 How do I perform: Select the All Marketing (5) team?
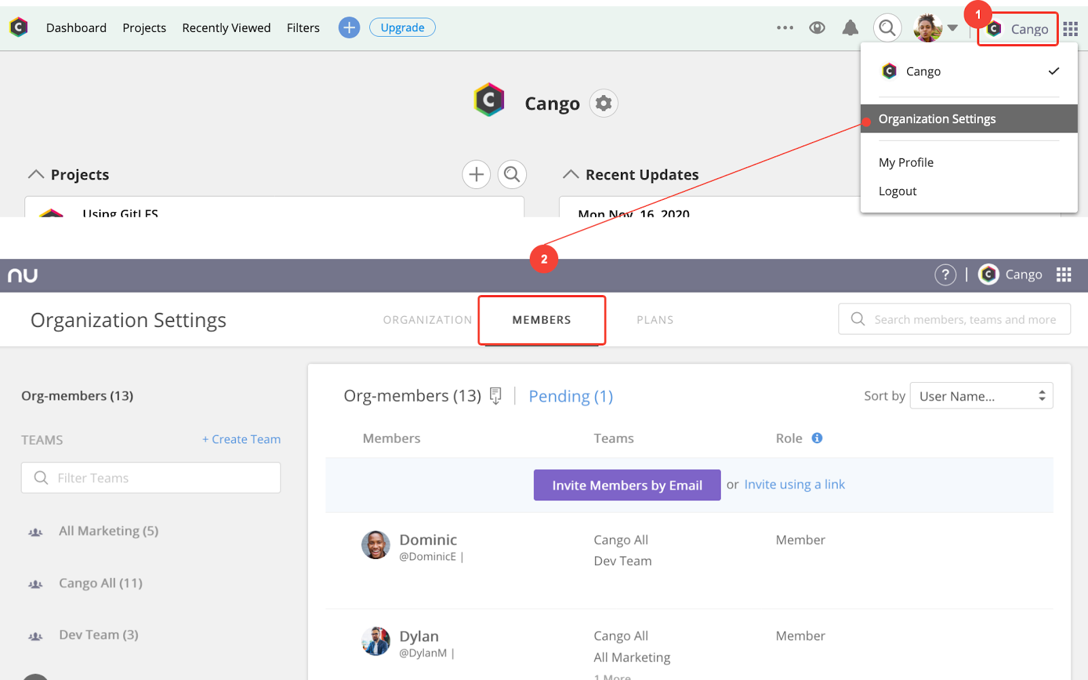(x=109, y=531)
